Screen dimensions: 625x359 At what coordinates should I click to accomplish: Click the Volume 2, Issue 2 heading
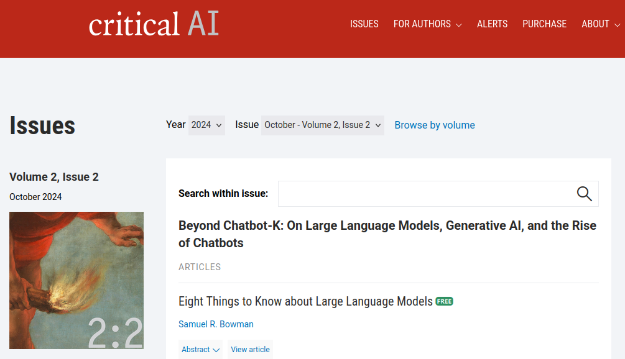[x=54, y=177]
